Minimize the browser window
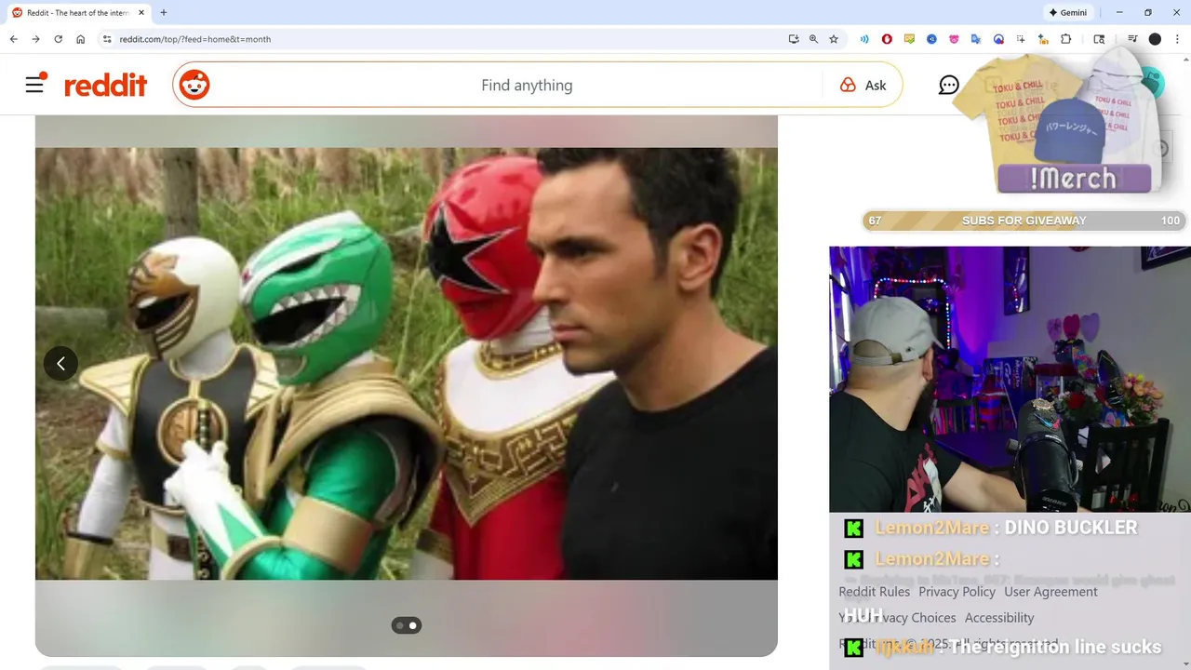Screen dimensions: 1191x670 [x=1119, y=13]
